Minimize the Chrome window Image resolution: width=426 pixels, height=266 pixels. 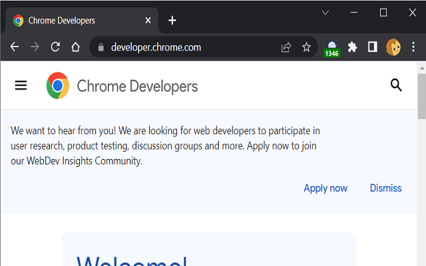[353, 13]
